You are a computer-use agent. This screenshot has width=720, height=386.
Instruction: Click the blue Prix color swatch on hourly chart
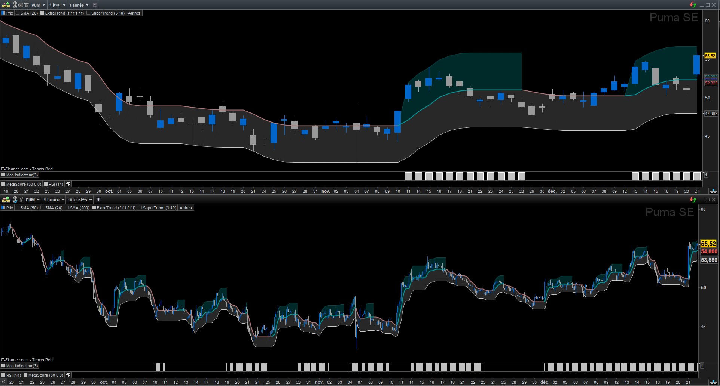click(3, 208)
